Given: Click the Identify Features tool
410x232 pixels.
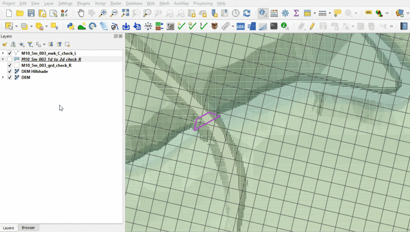Looking at the screenshot, I should [x=262, y=13].
